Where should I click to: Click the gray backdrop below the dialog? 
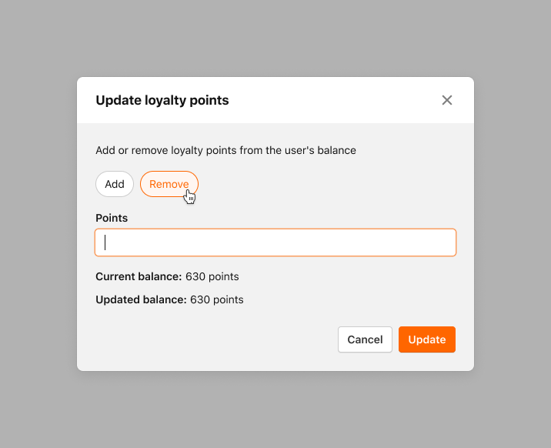[275, 410]
